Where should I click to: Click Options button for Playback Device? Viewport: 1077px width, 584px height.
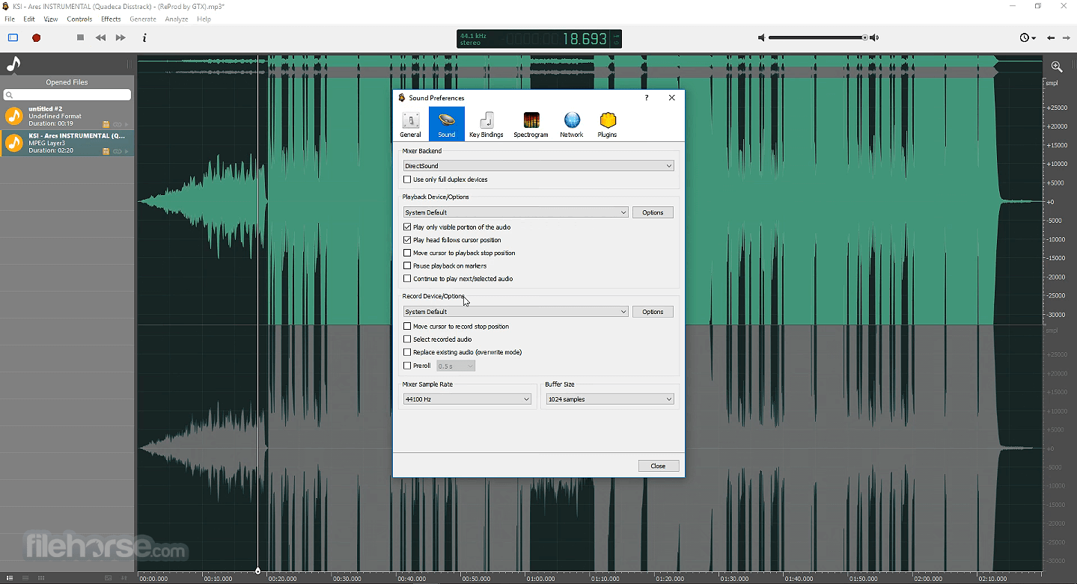click(x=653, y=212)
